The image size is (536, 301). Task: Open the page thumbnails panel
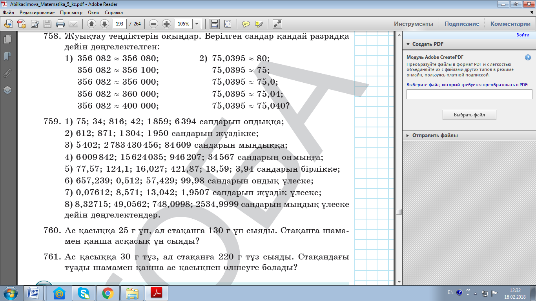pyautogui.click(x=7, y=40)
